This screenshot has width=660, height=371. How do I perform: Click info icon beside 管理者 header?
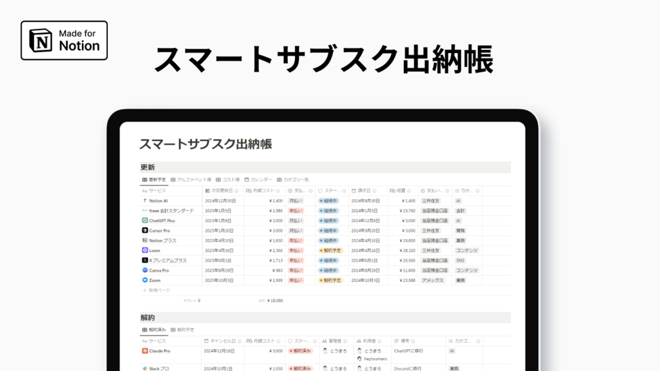345,341
